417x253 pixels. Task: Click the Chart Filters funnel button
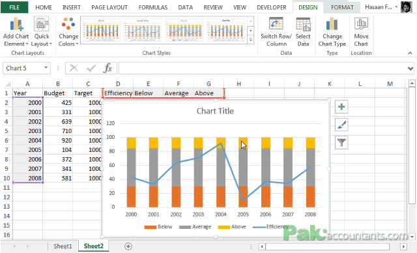[341, 143]
